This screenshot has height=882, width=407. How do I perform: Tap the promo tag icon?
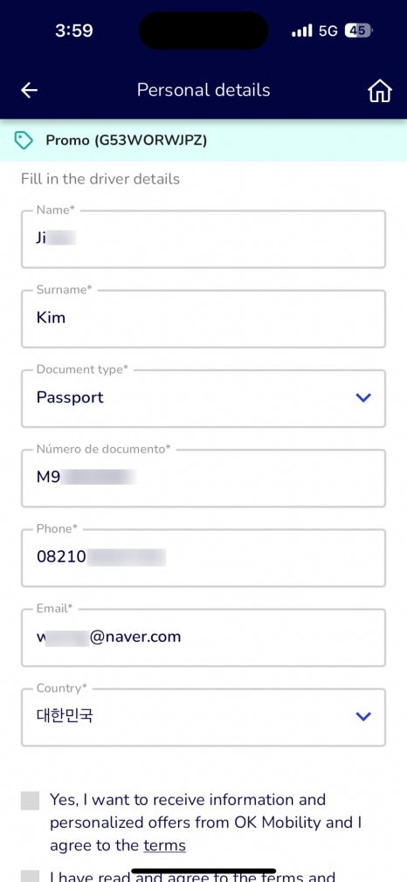[x=24, y=140]
